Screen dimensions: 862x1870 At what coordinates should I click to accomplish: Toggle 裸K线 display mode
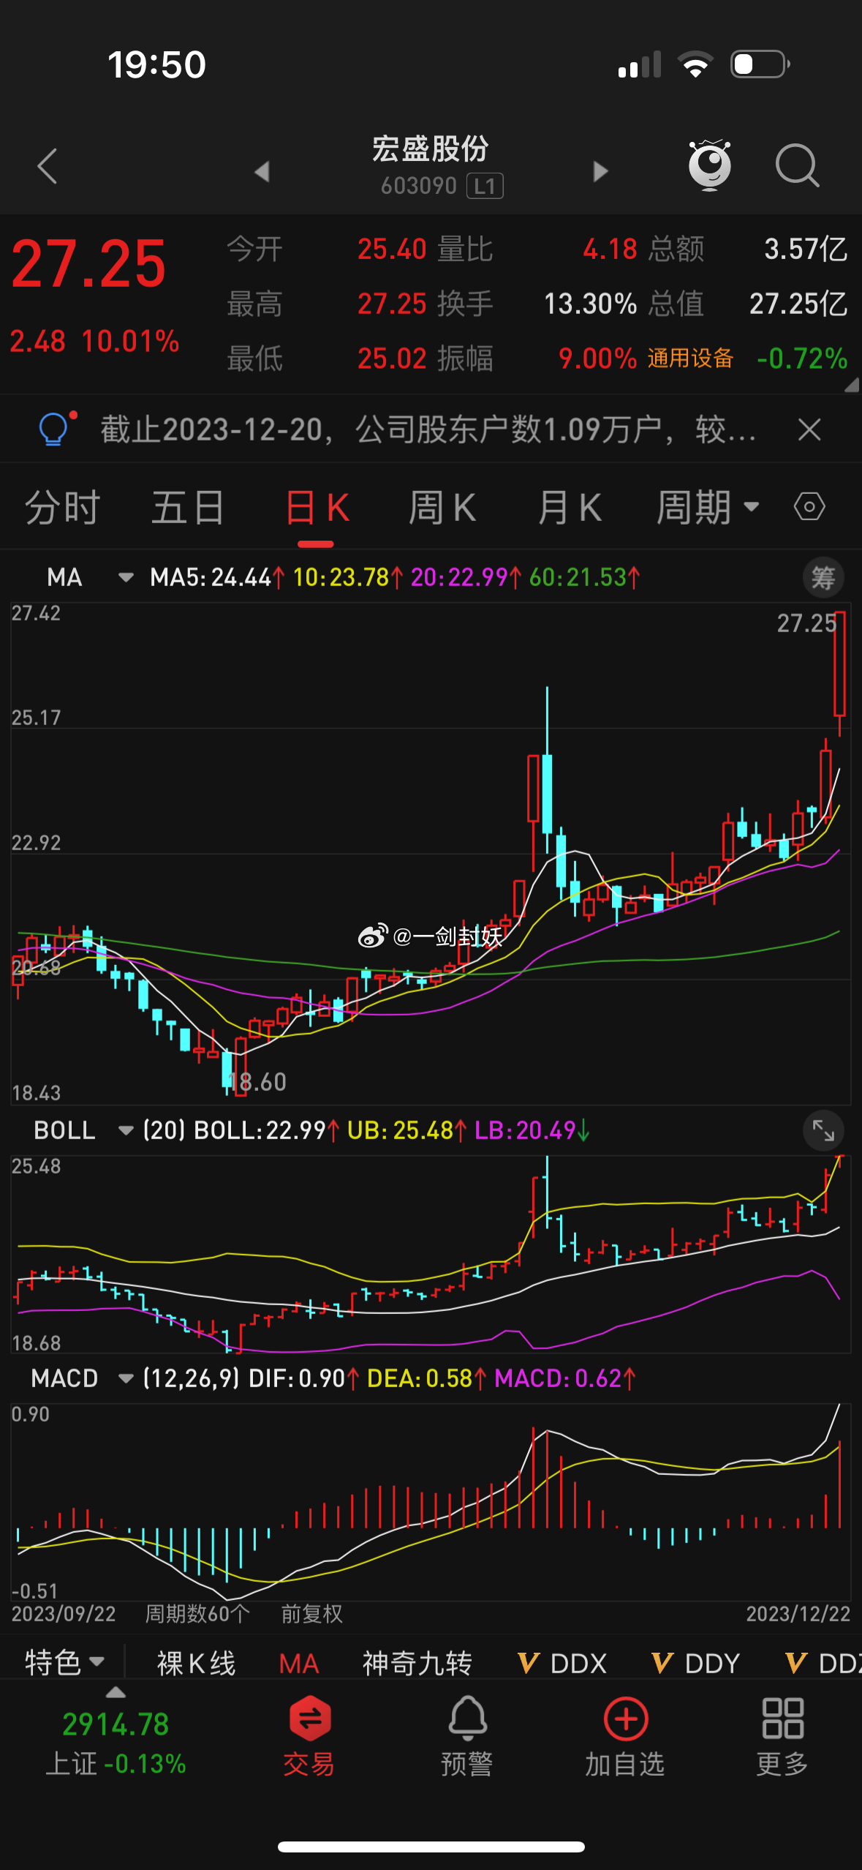(196, 1664)
